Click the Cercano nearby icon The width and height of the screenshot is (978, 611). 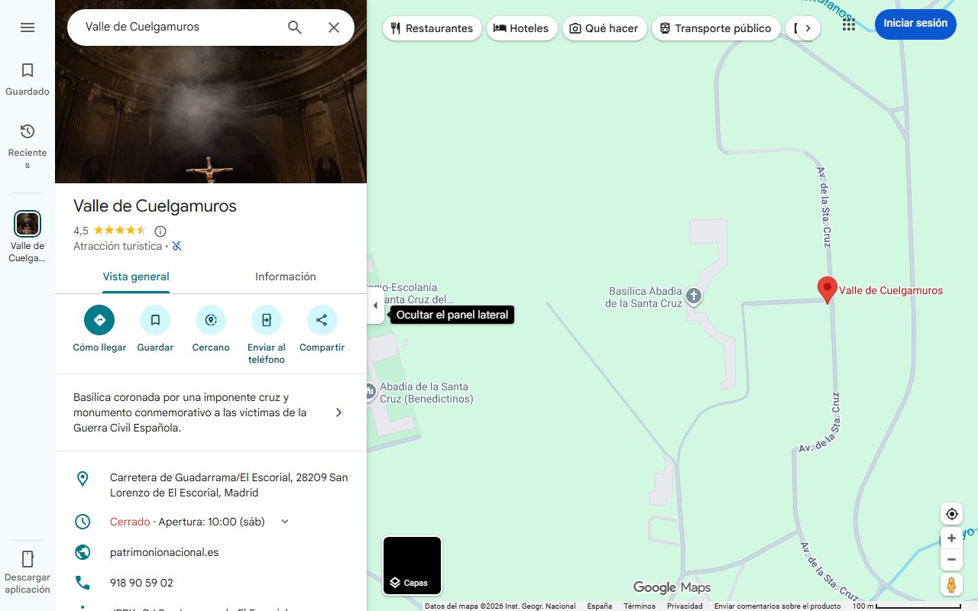point(211,320)
